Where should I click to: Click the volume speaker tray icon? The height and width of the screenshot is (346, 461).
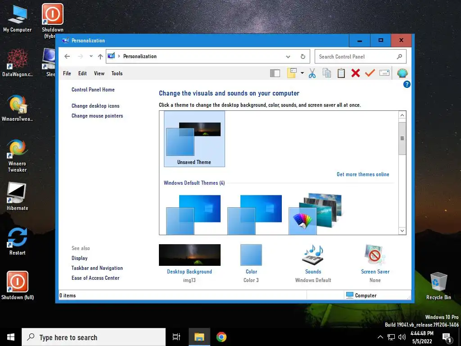point(402,337)
